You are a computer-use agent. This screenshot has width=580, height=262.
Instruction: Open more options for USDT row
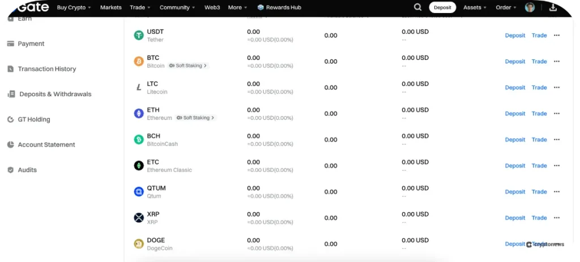tap(557, 36)
